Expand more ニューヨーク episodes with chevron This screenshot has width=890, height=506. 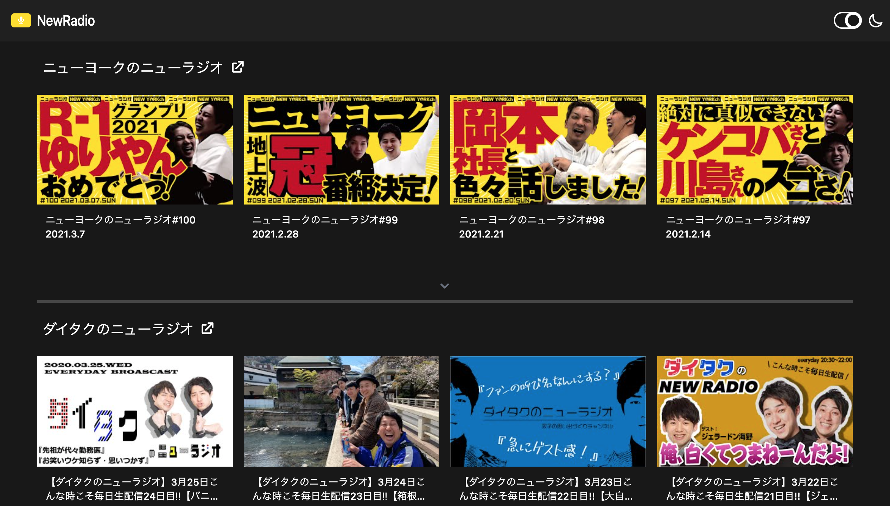click(445, 286)
